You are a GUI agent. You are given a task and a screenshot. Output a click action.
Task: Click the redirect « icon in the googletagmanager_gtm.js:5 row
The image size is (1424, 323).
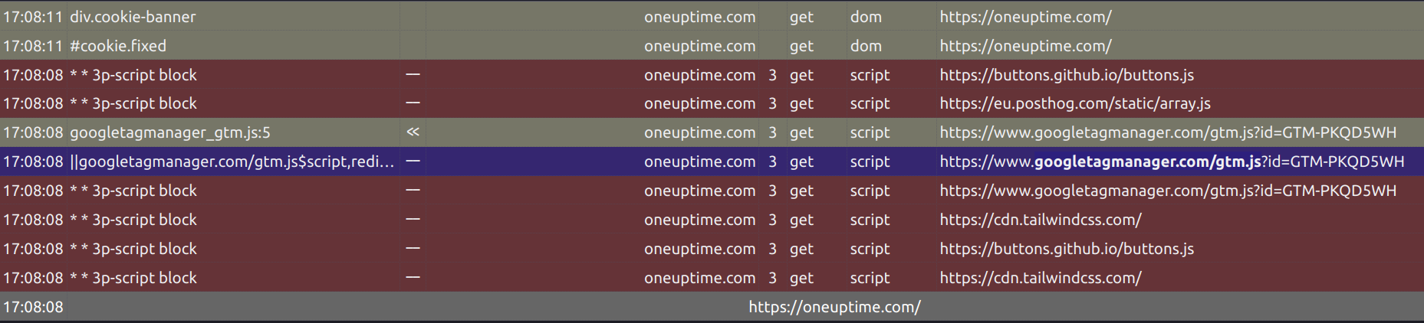[413, 132]
